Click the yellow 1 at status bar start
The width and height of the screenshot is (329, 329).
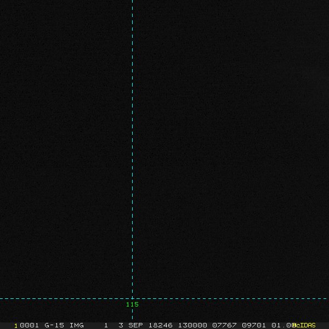pyautogui.click(x=16, y=325)
